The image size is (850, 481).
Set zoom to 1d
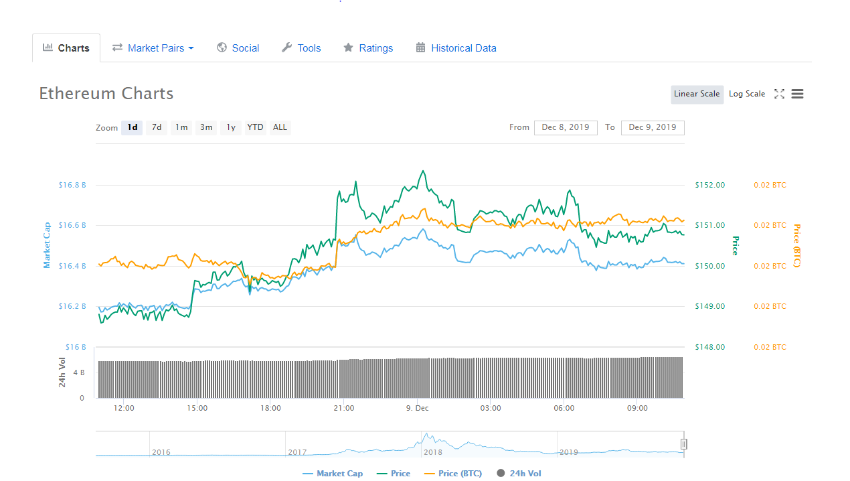[x=133, y=127]
